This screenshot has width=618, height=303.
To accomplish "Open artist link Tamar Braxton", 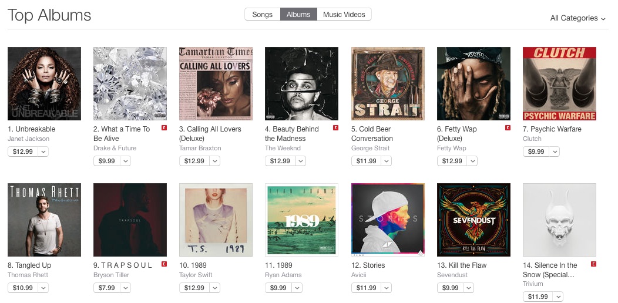I will [200, 148].
